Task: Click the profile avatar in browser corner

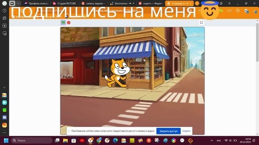Action: click(4, 3)
